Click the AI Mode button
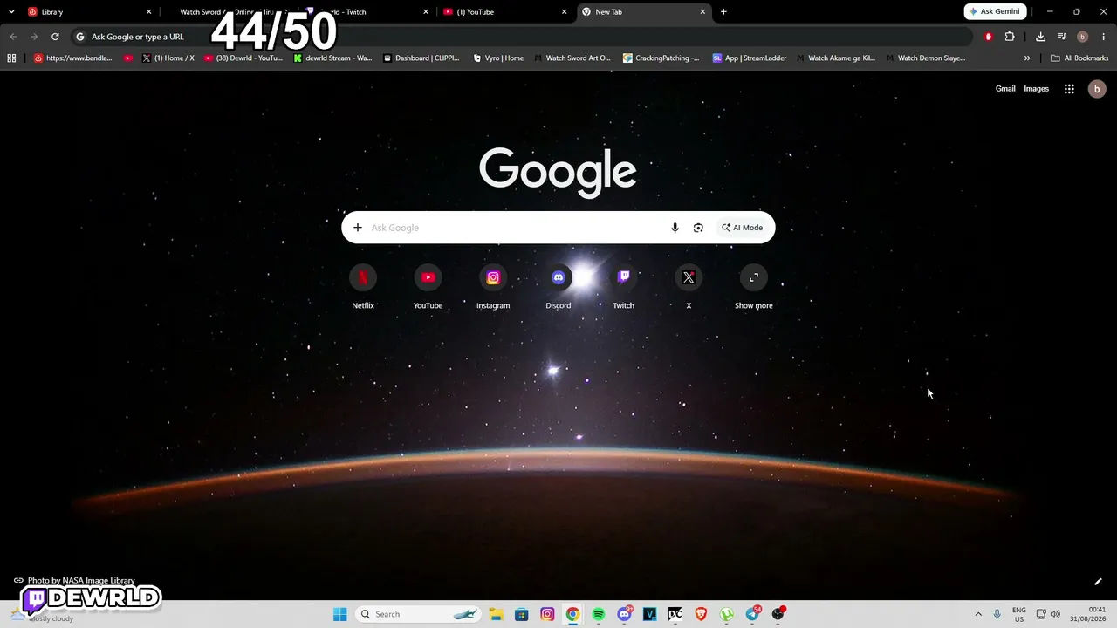Screen dimensions: 1117x628 tap(743, 228)
